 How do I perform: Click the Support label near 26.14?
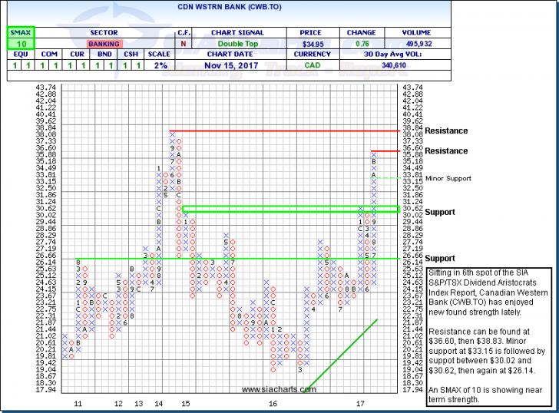441,259
